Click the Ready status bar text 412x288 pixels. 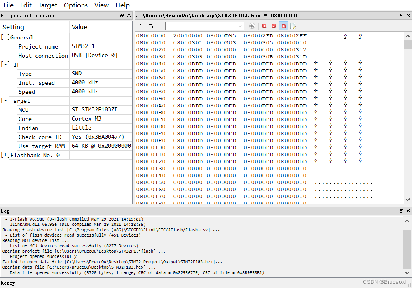pyautogui.click(x=8, y=283)
